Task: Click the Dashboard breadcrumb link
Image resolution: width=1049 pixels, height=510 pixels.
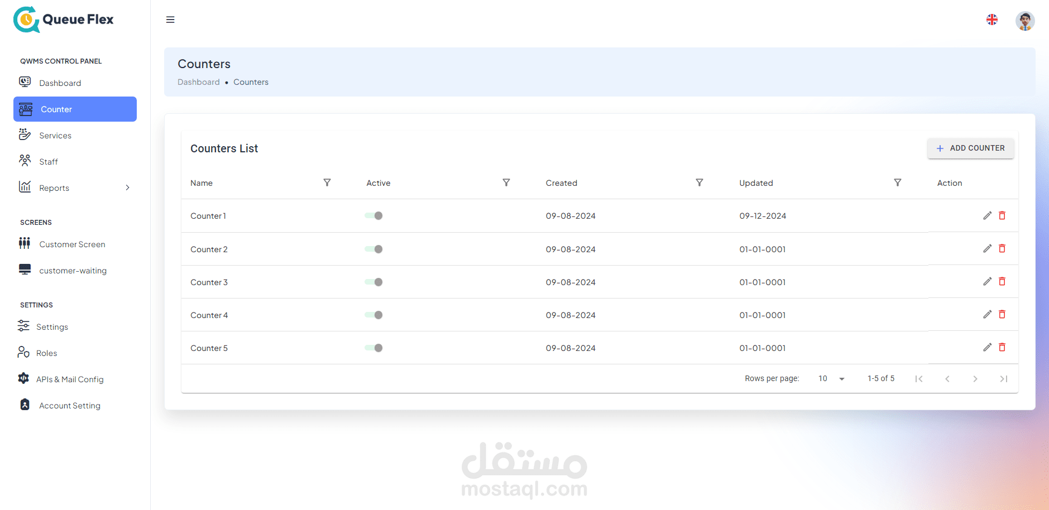Action: [199, 82]
